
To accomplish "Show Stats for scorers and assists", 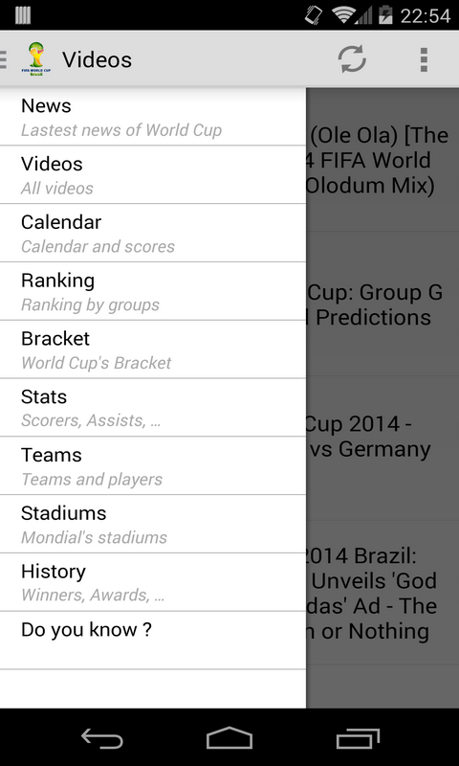I will click(153, 408).
